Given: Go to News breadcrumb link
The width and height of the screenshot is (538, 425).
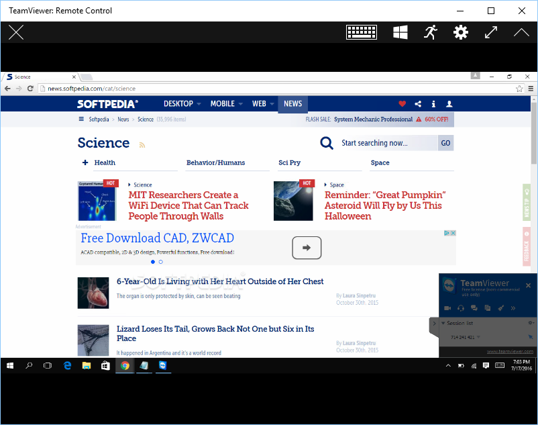Looking at the screenshot, I should tap(123, 119).
